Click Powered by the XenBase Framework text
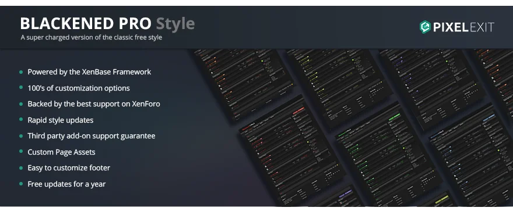 tap(89, 71)
